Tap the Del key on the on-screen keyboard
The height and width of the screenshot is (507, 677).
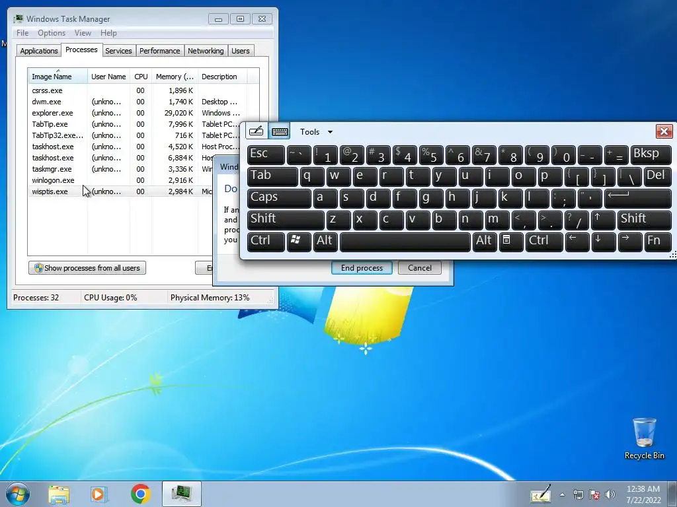[658, 176]
